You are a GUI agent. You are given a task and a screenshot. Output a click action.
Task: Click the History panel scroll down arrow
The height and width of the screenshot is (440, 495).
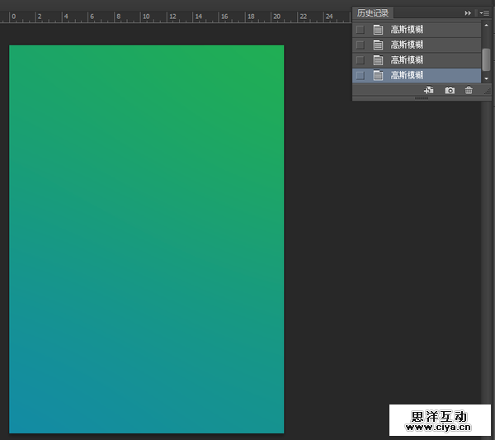point(486,78)
